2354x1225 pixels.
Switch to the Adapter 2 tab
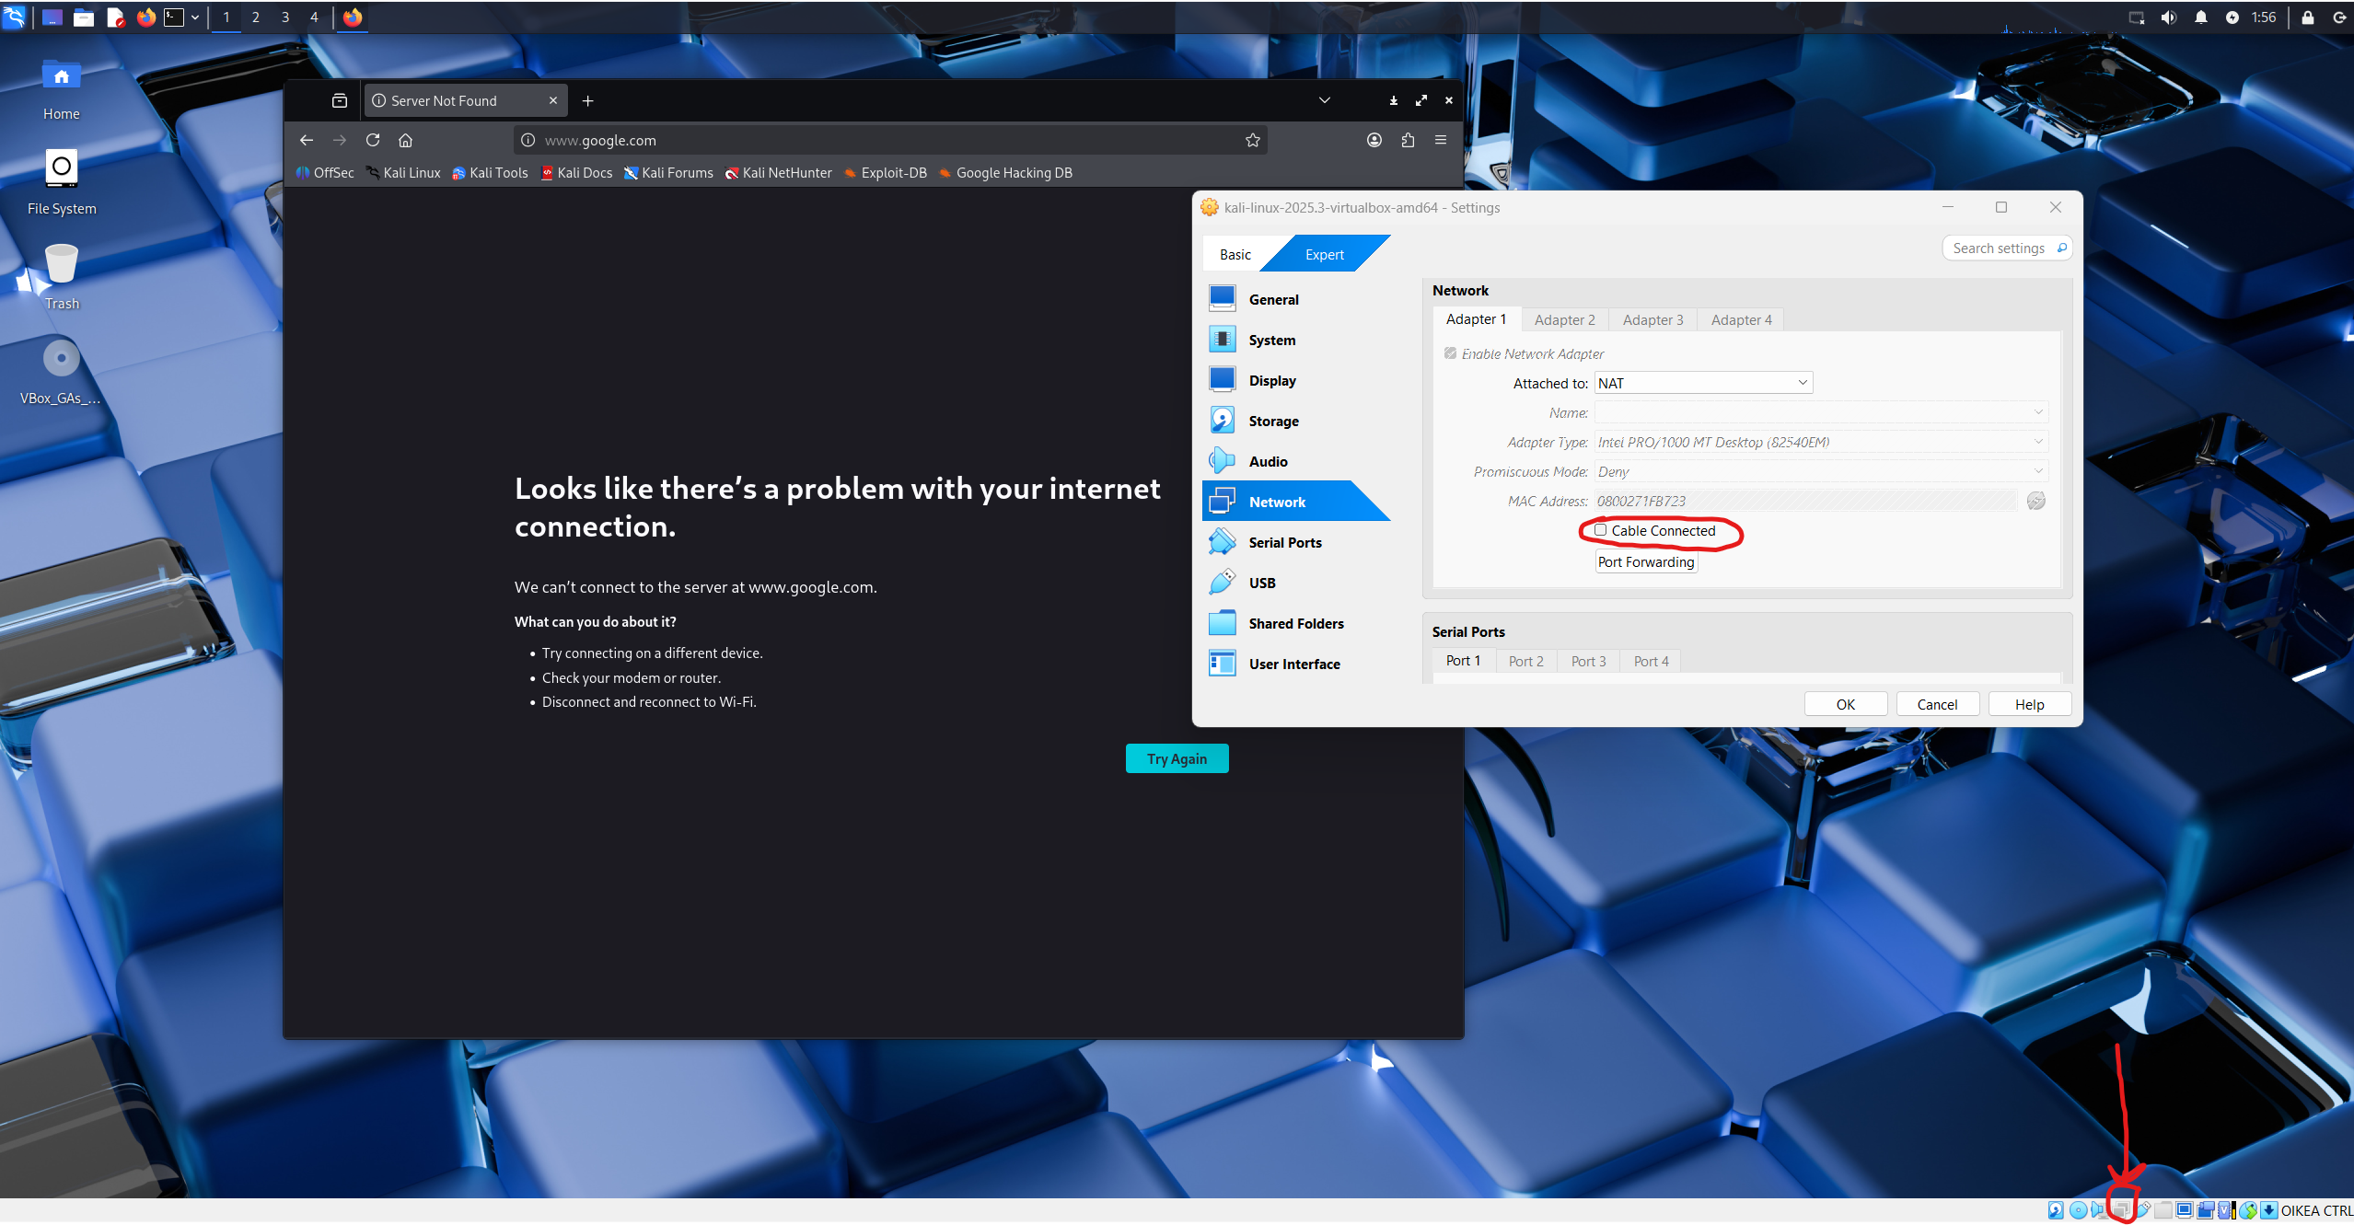(x=1564, y=320)
